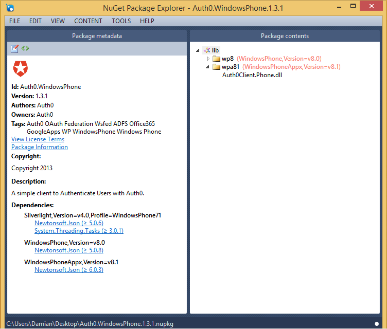Click the lib folder icon
The image size is (387, 329).
(x=207, y=50)
